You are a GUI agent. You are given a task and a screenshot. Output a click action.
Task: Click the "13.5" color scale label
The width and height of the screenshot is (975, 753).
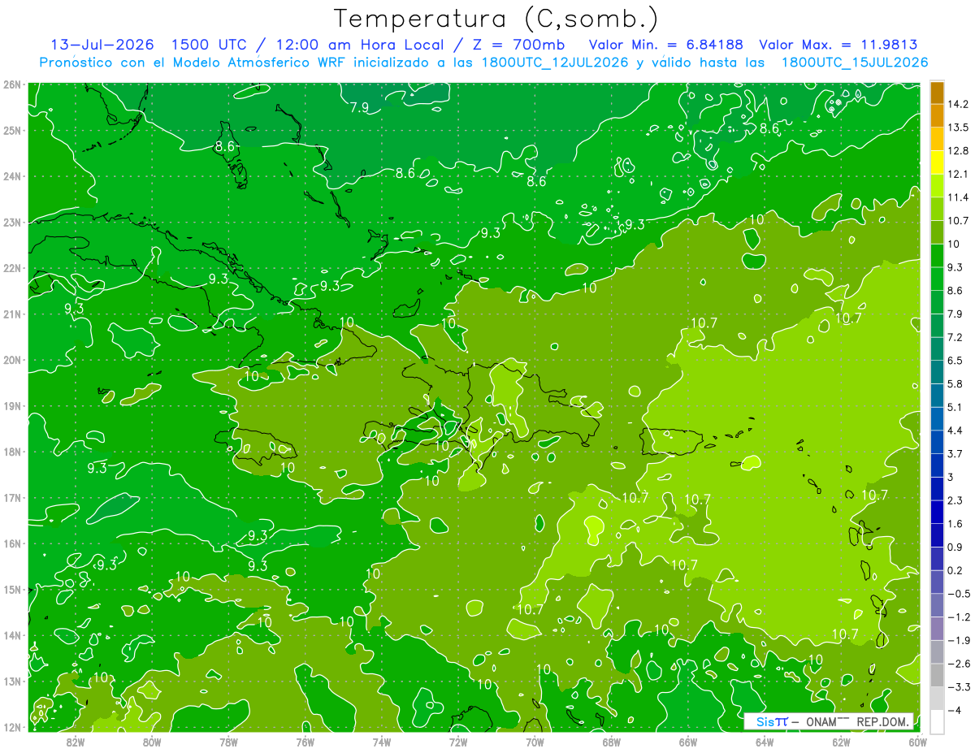pyautogui.click(x=958, y=128)
